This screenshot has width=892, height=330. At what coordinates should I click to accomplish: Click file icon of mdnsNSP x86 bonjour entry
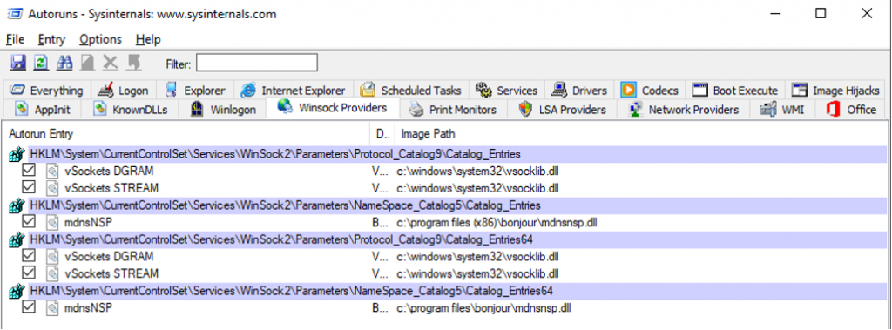click(52, 222)
